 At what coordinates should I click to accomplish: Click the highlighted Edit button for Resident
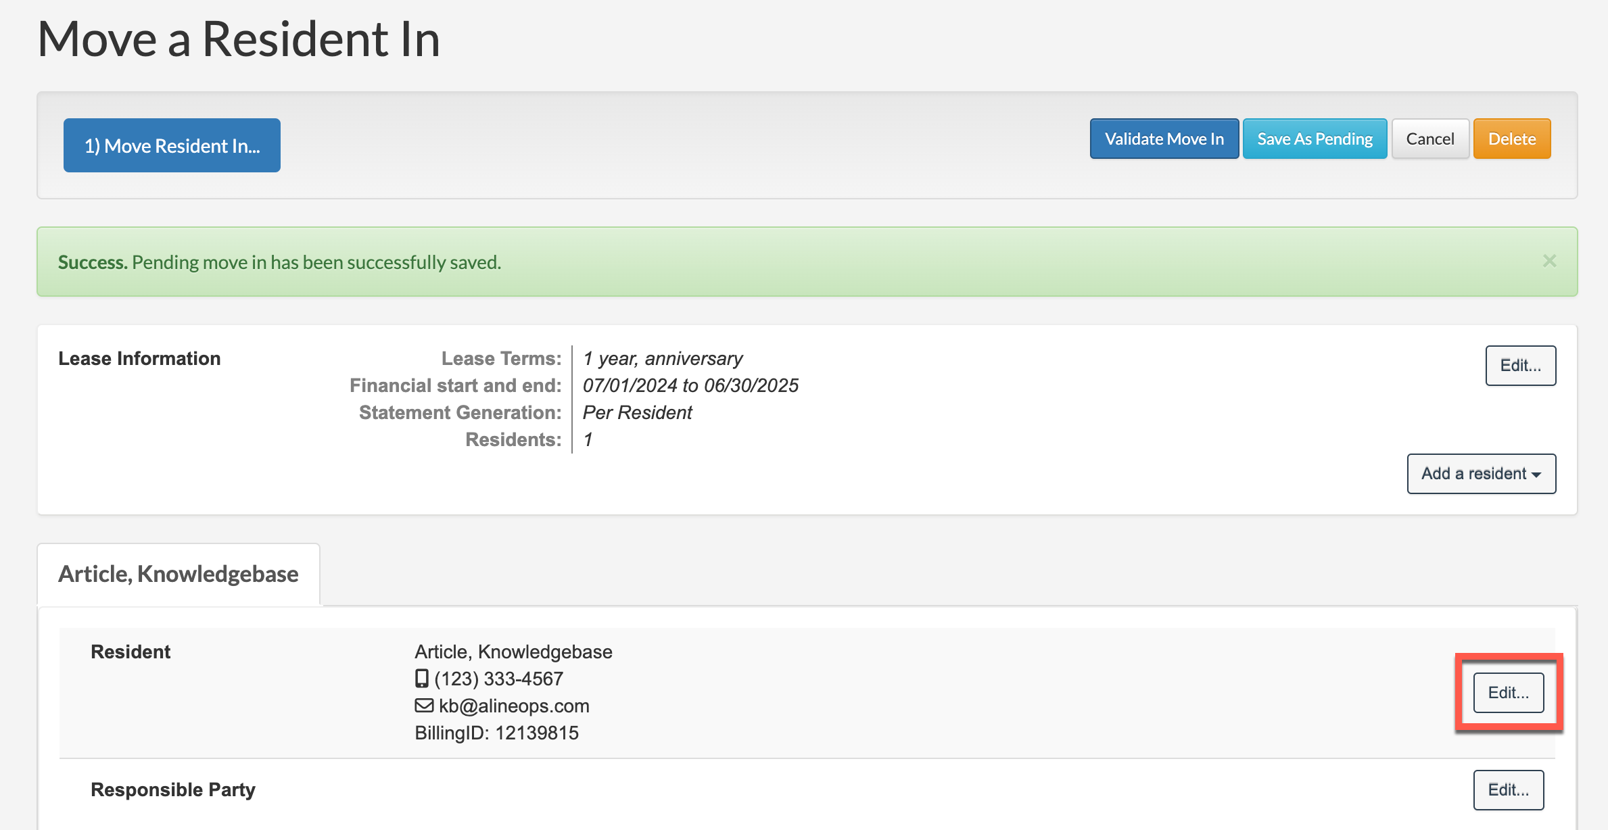point(1508,693)
